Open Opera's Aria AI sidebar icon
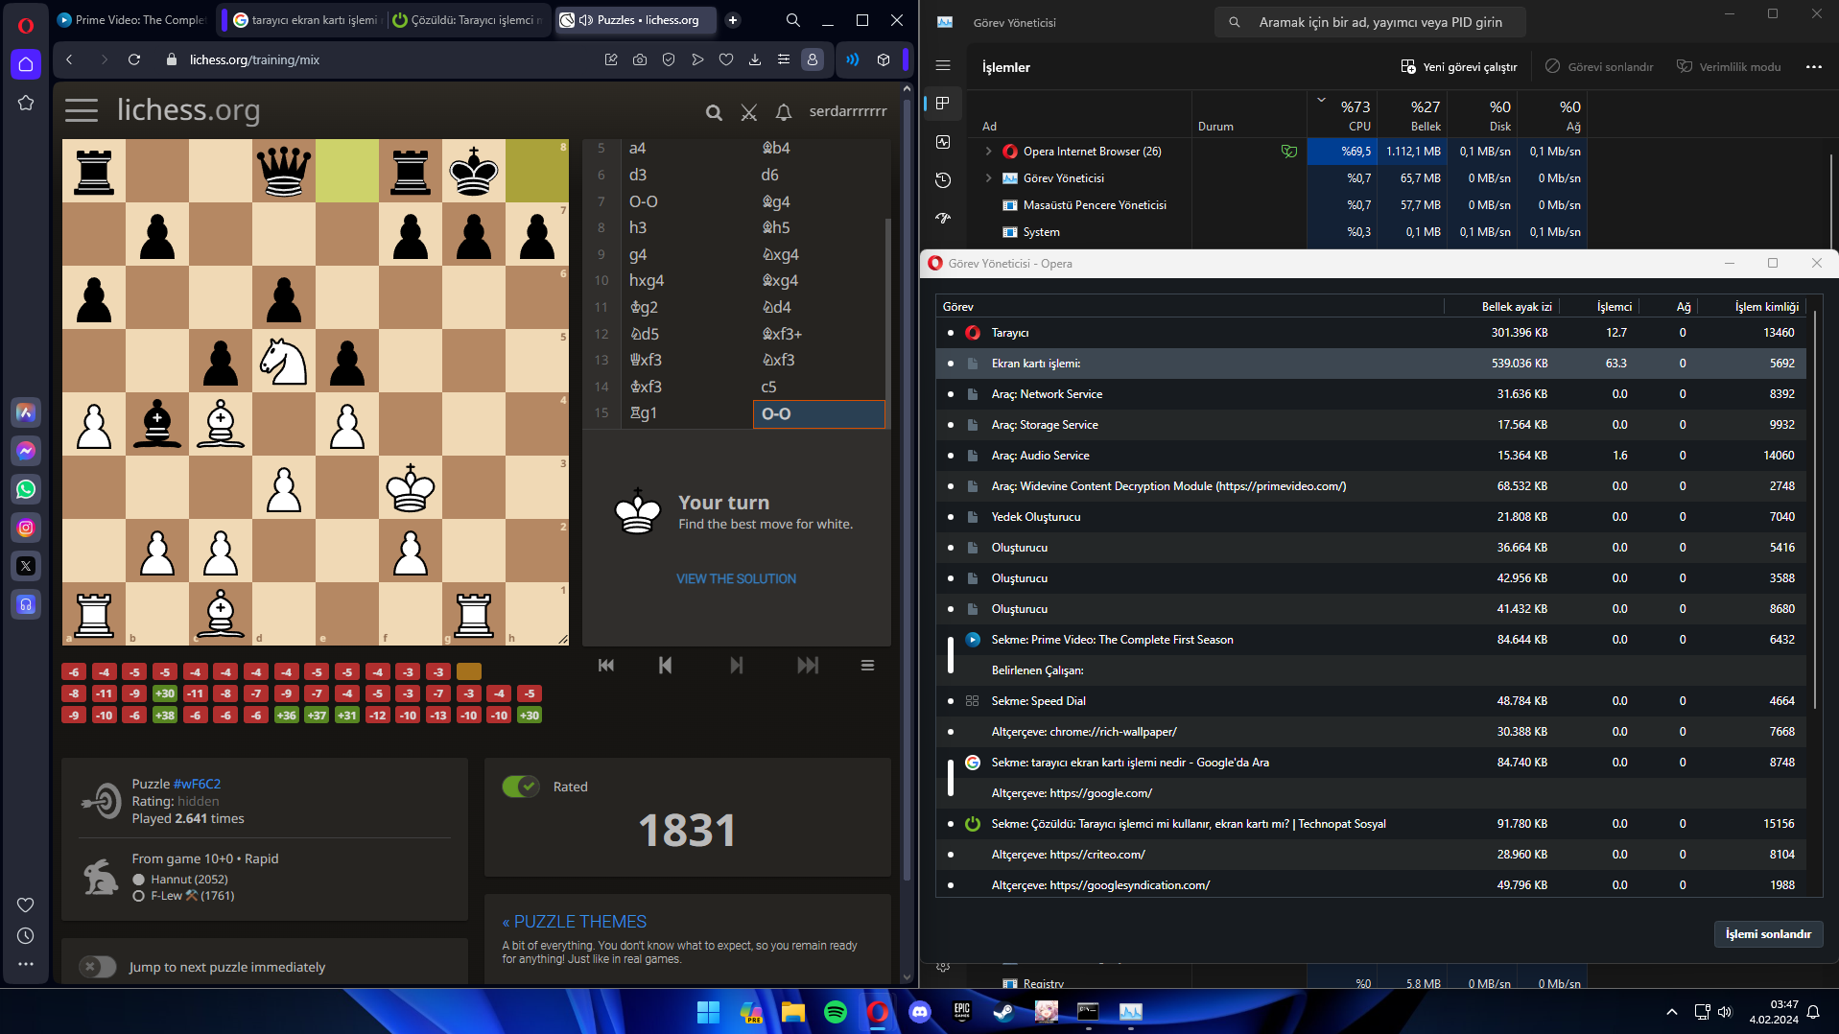 tap(26, 412)
